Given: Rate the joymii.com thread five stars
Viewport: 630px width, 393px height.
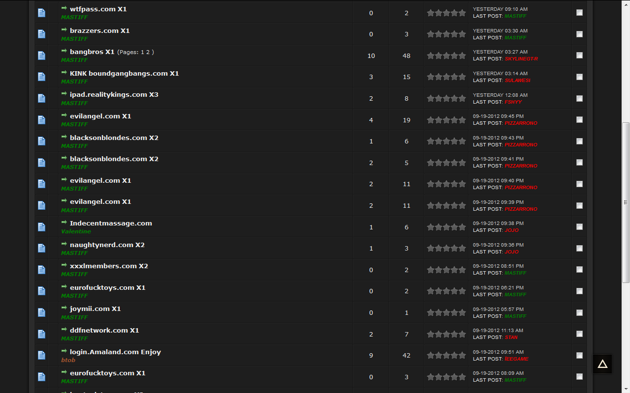Looking at the screenshot, I should (x=462, y=312).
